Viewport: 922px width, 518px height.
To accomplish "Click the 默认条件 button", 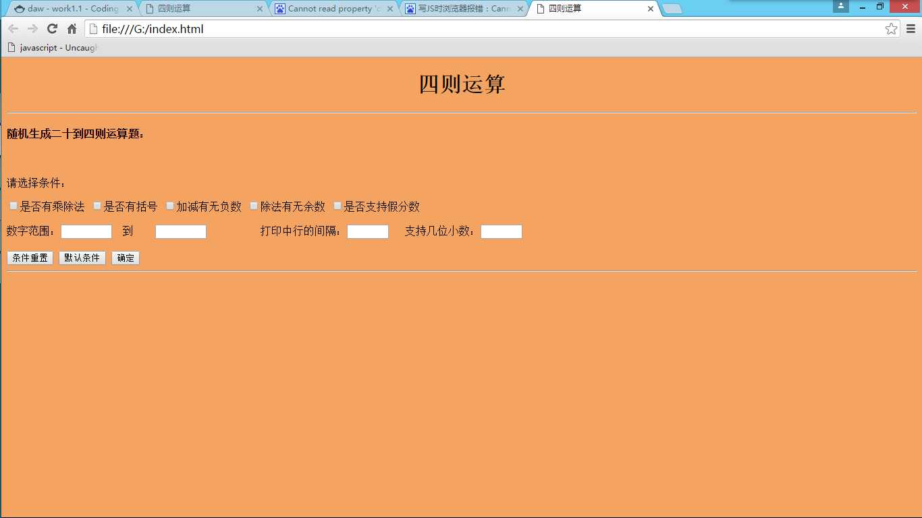I will click(x=82, y=258).
